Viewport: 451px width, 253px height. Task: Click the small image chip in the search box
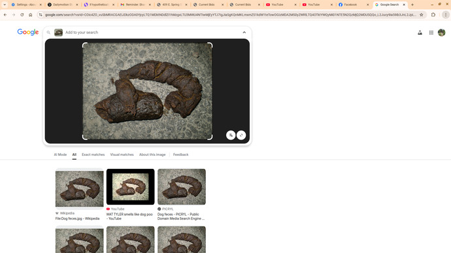tap(58, 33)
